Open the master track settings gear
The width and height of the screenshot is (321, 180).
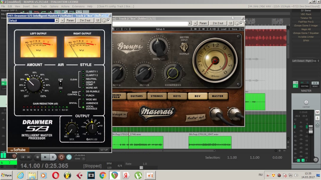pos(316,160)
